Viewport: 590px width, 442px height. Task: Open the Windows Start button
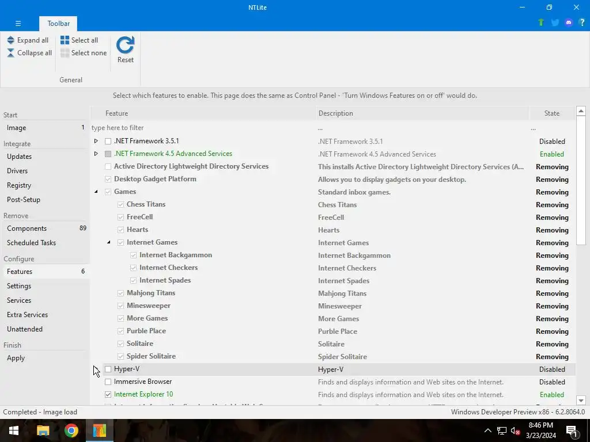(x=14, y=430)
